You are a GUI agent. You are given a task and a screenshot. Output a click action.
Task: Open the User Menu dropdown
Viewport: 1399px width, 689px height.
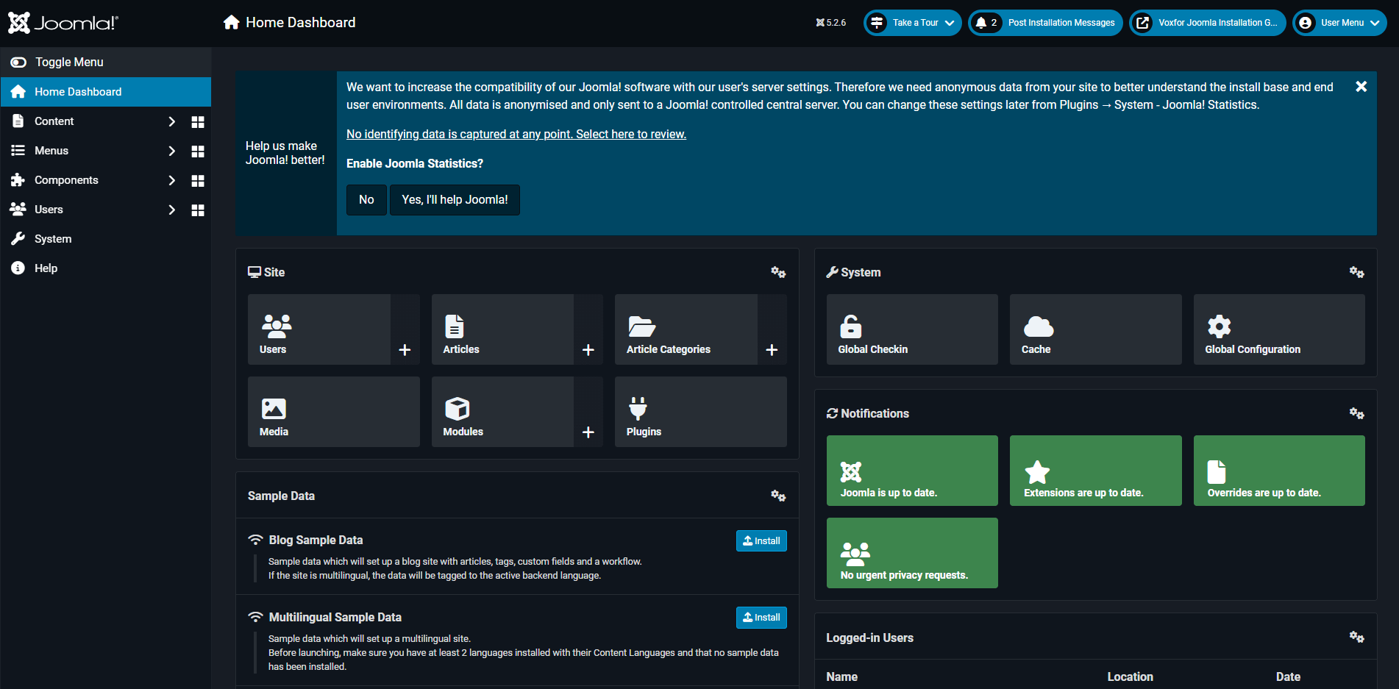pyautogui.click(x=1339, y=22)
